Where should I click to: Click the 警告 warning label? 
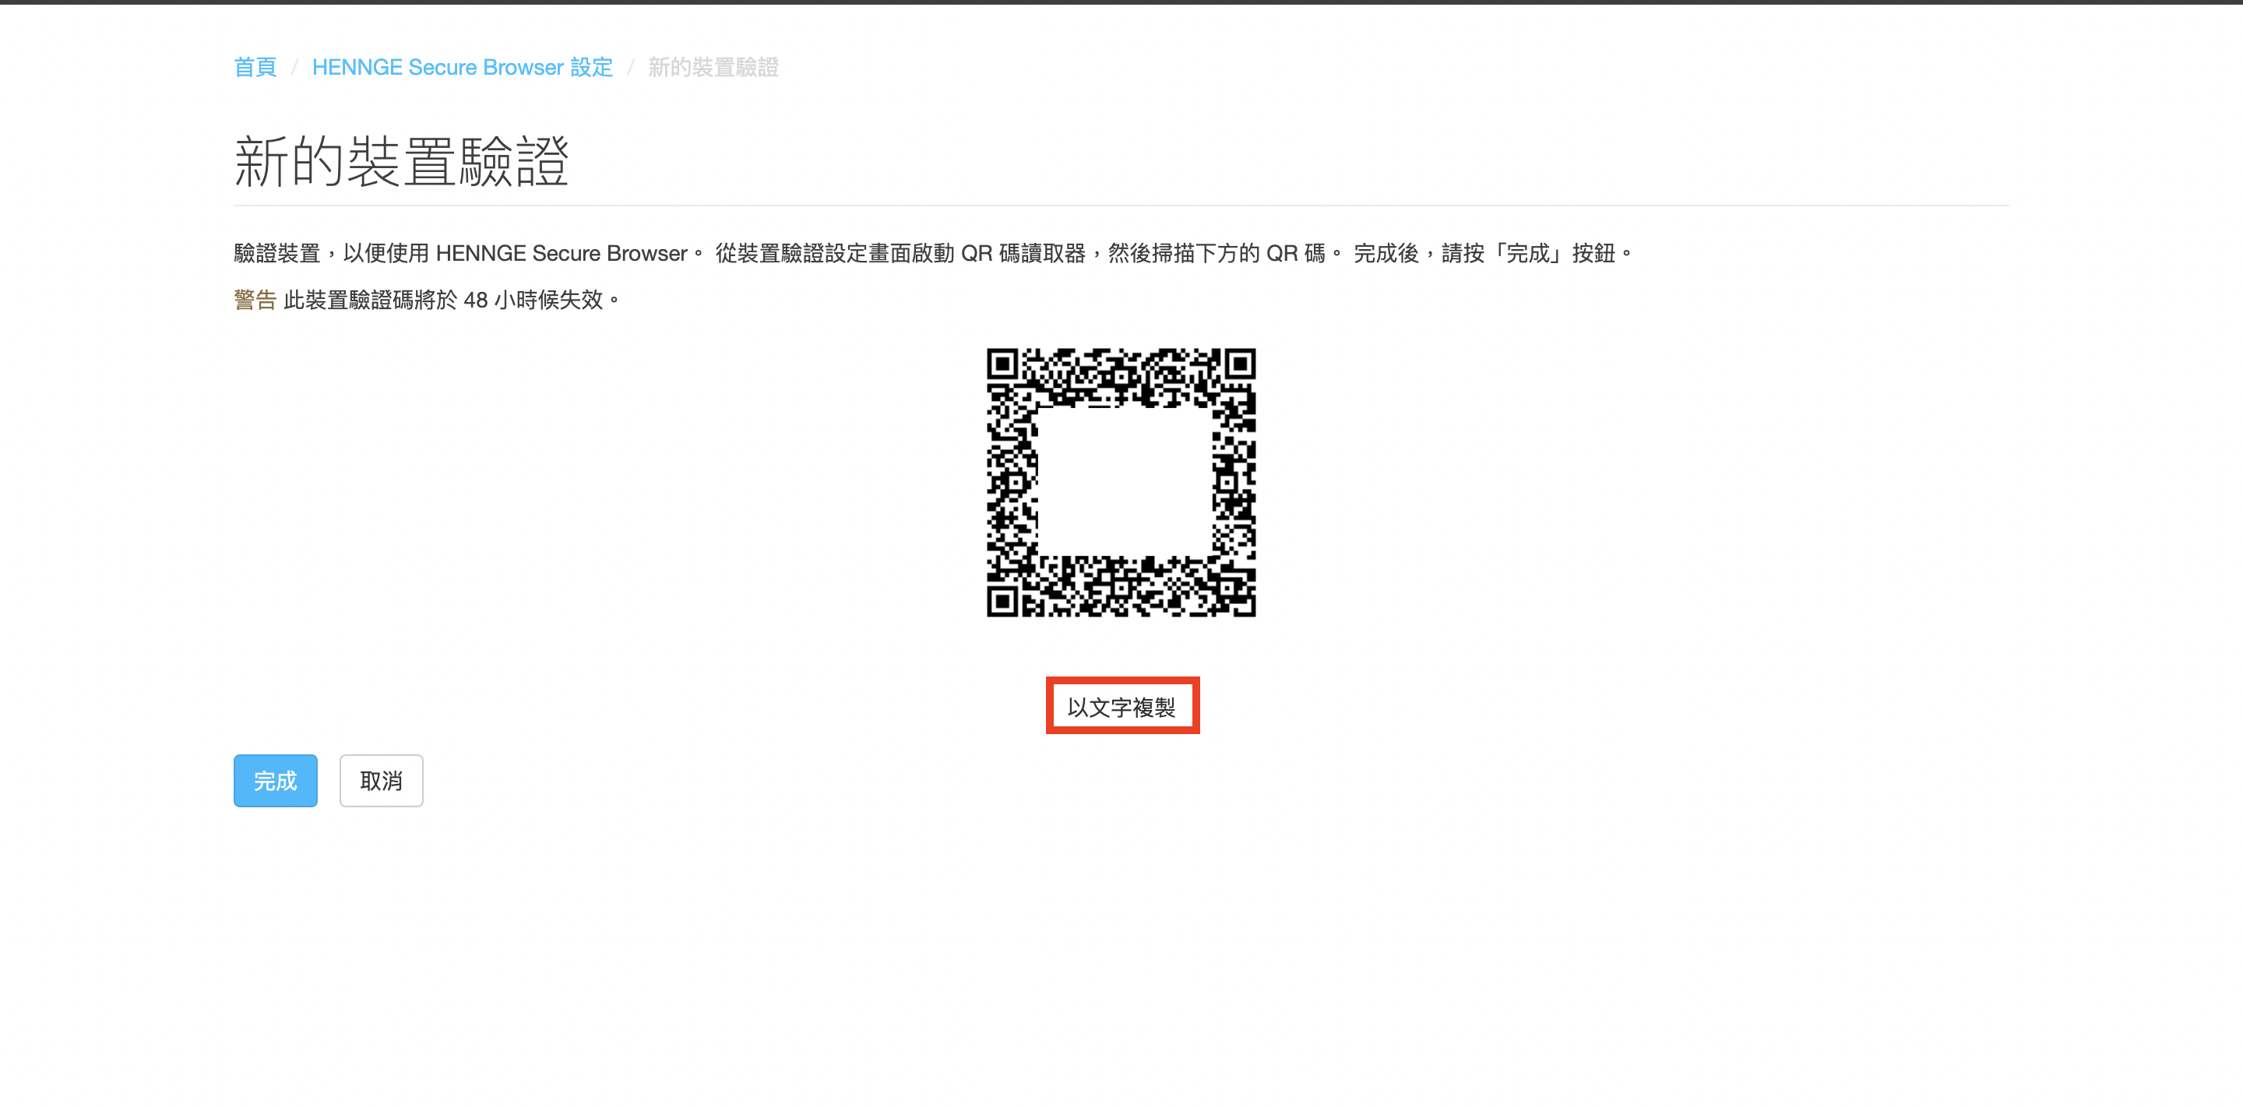(x=255, y=300)
